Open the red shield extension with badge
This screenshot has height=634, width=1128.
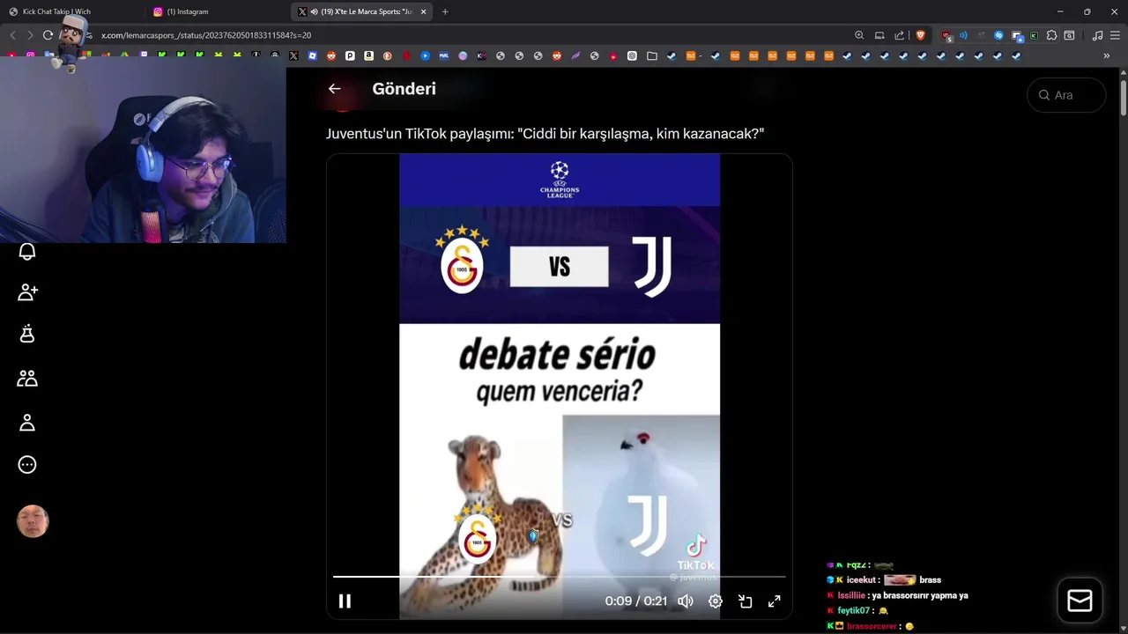(946, 36)
